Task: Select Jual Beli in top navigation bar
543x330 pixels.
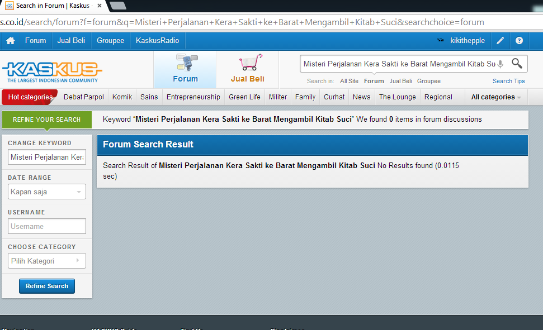Action: pyautogui.click(x=71, y=40)
